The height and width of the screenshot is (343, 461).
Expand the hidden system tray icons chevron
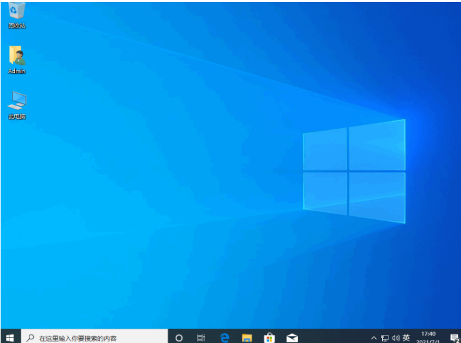pos(373,338)
